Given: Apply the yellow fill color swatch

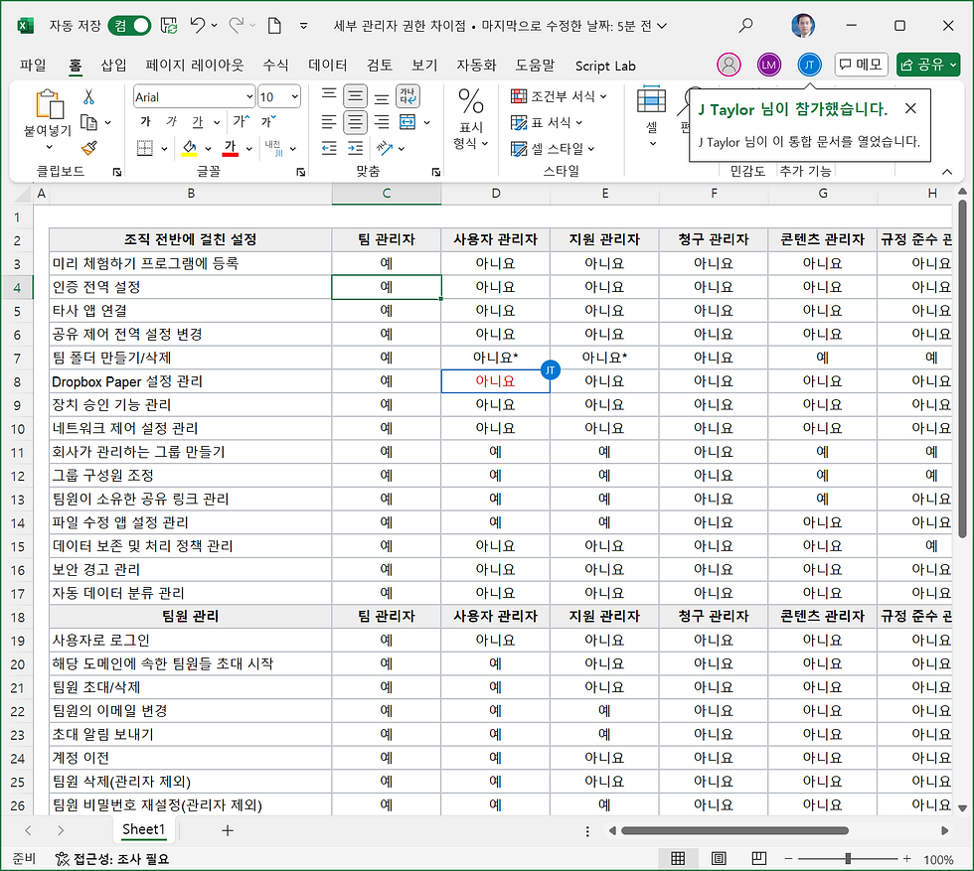Looking at the screenshot, I should pyautogui.click(x=190, y=148).
